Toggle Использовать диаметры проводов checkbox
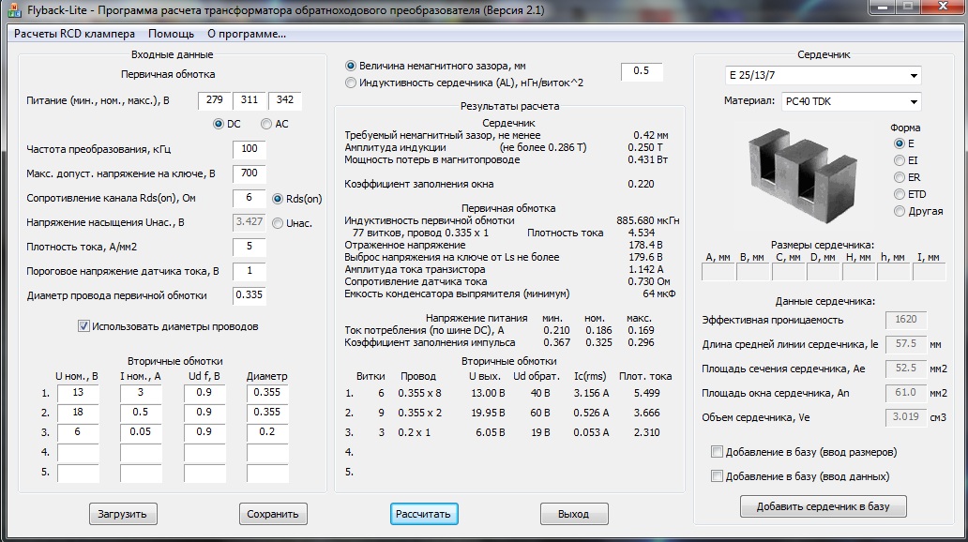The image size is (968, 542). point(84,326)
